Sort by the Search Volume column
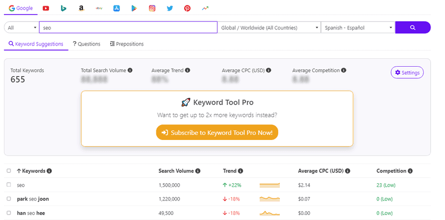The width and height of the screenshot is (445, 220). [x=176, y=171]
